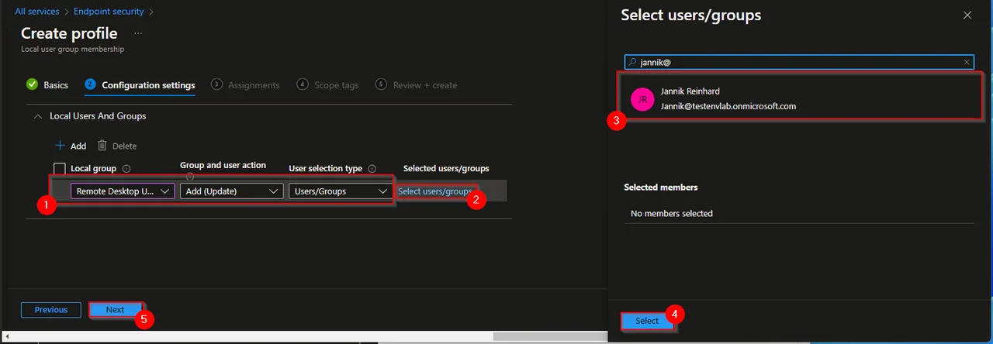Open the Users/Groups selection type dropdown
The height and width of the screenshot is (344, 993).
pyautogui.click(x=341, y=191)
